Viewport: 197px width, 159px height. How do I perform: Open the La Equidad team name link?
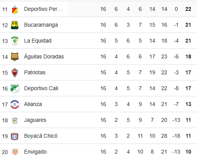38,41
